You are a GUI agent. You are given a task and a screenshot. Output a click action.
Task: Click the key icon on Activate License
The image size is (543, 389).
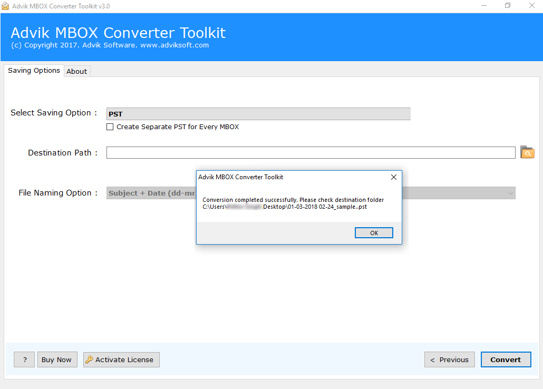89,359
